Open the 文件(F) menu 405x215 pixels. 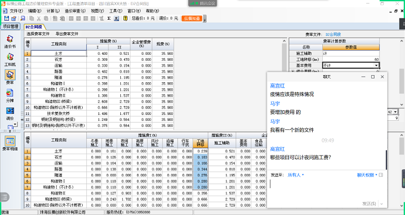[16, 11]
